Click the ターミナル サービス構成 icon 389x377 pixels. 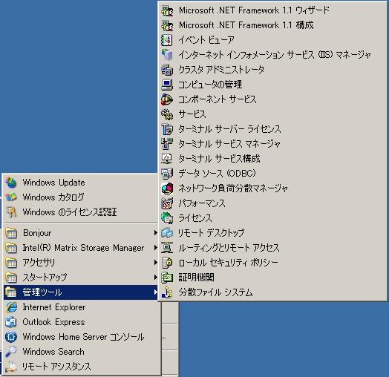(x=167, y=159)
